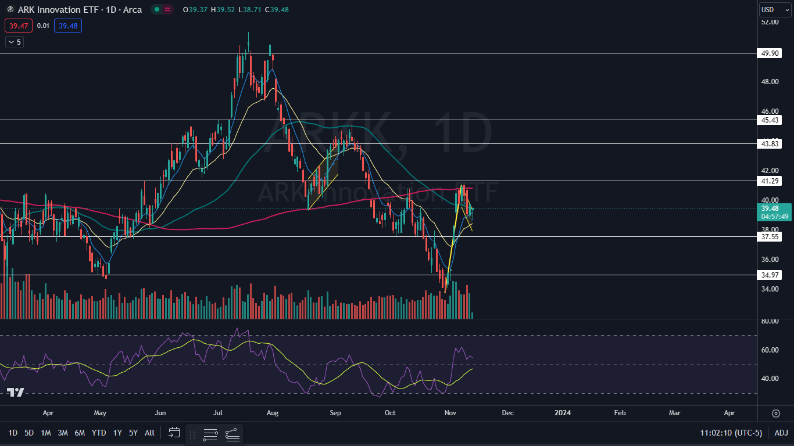Select the 3M date range tab

click(x=63, y=433)
